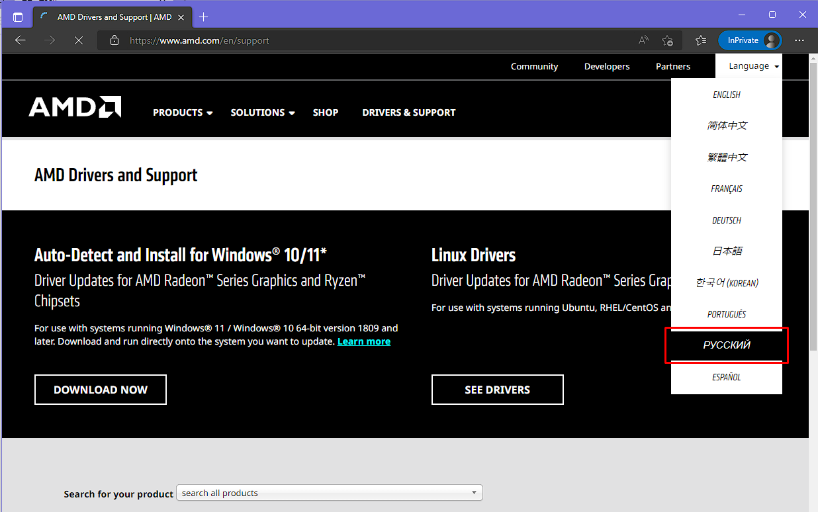Viewport: 818px width, 512px height.
Task: Select Japanese (日本語) language
Action: click(727, 251)
